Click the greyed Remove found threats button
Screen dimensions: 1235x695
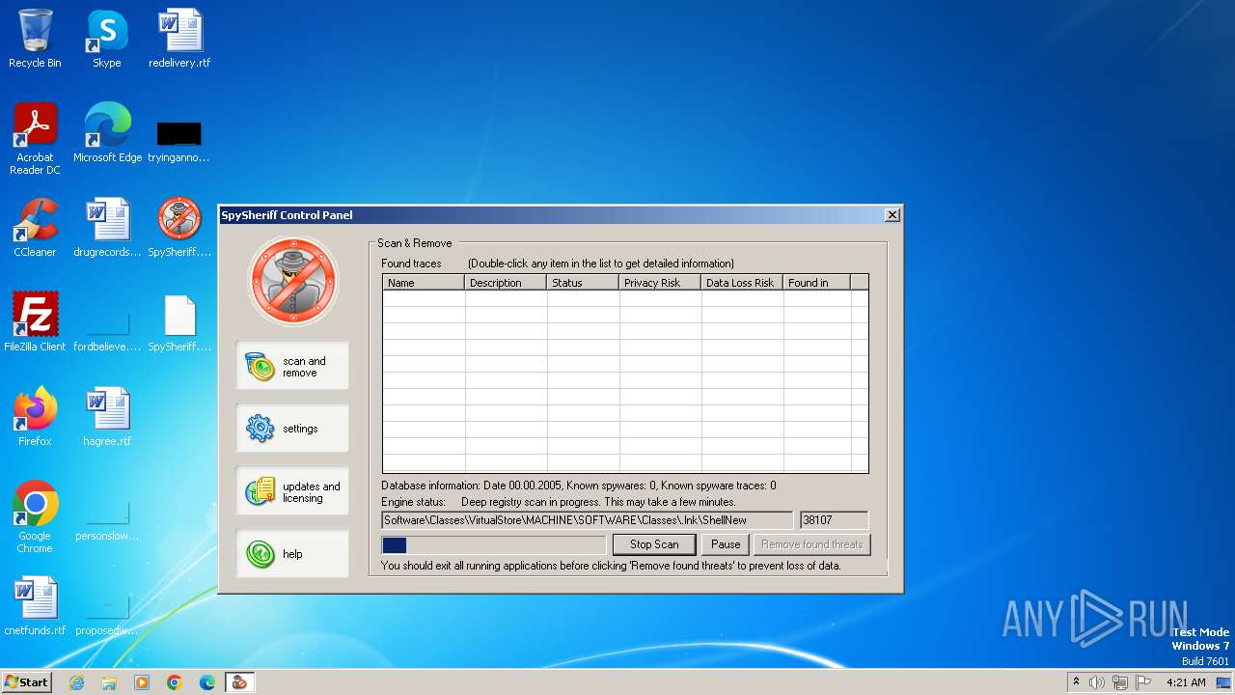point(811,544)
